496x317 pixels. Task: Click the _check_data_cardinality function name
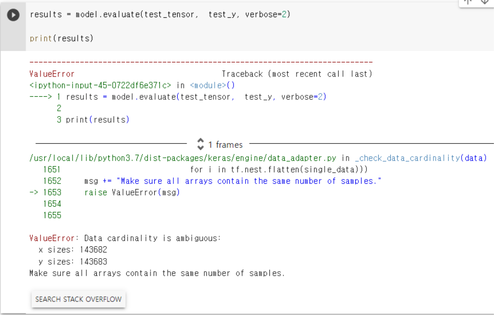tap(407, 158)
